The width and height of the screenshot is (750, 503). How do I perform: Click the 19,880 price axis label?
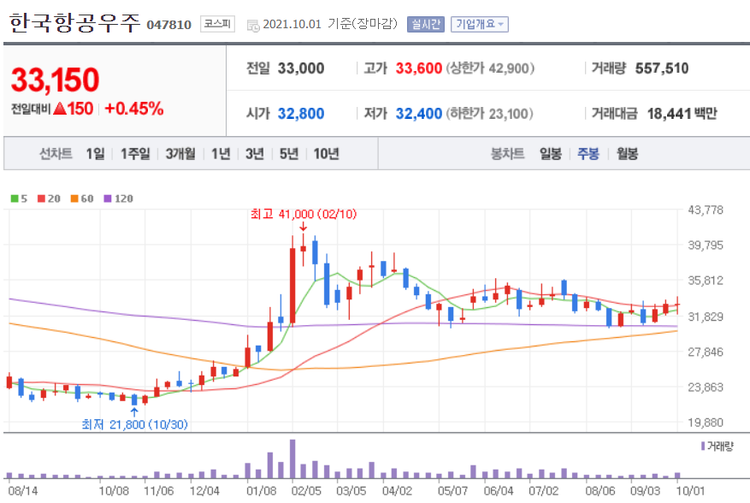[x=706, y=423]
